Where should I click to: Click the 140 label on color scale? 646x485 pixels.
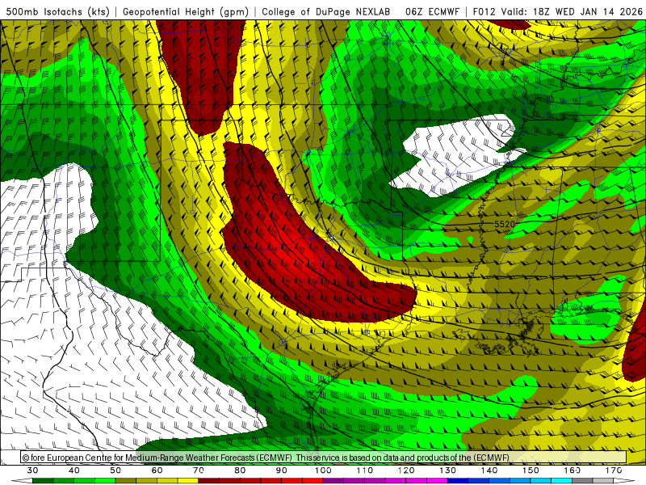coord(489,470)
